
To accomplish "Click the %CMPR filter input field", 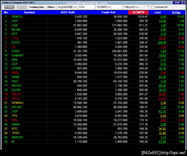I will point(117,7).
